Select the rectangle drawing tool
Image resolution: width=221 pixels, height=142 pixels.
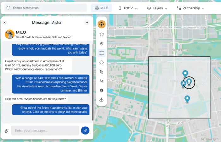point(101,53)
